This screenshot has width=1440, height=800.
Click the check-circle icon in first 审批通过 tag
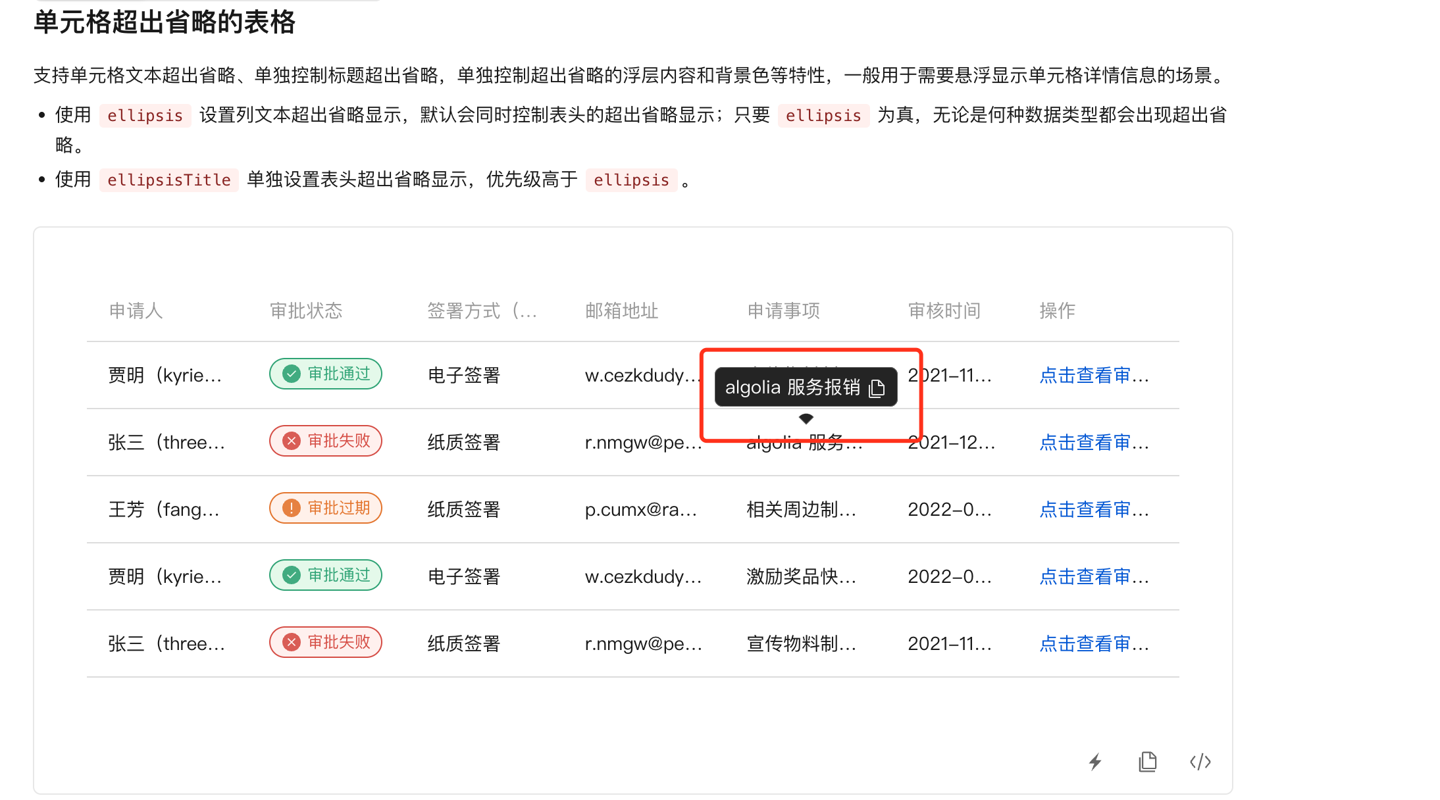pyautogui.click(x=290, y=373)
